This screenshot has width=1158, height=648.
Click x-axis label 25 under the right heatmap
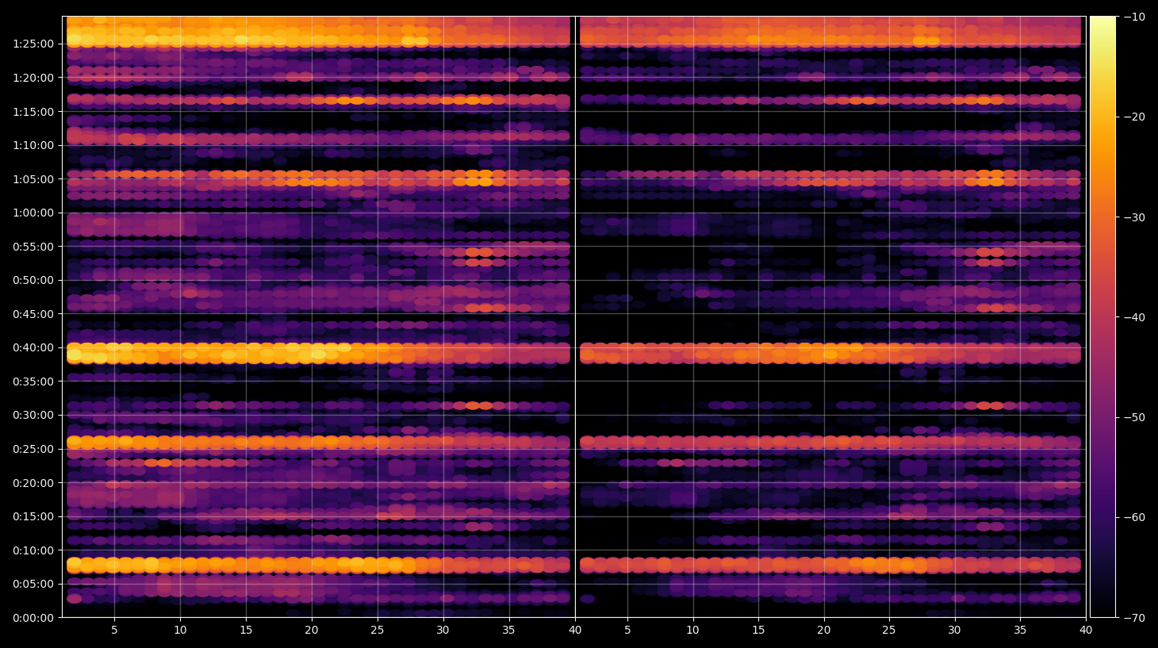(x=889, y=631)
